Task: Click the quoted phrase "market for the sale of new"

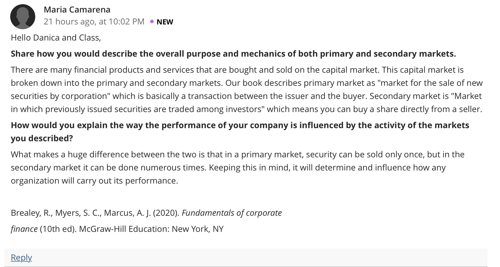Action: 430,83
